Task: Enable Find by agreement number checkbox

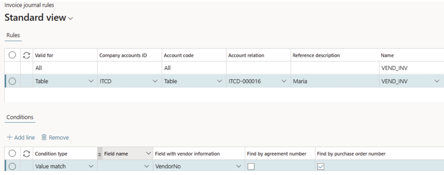Action: click(251, 166)
